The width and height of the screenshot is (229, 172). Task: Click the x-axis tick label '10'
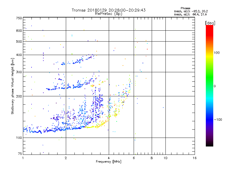point(165,158)
